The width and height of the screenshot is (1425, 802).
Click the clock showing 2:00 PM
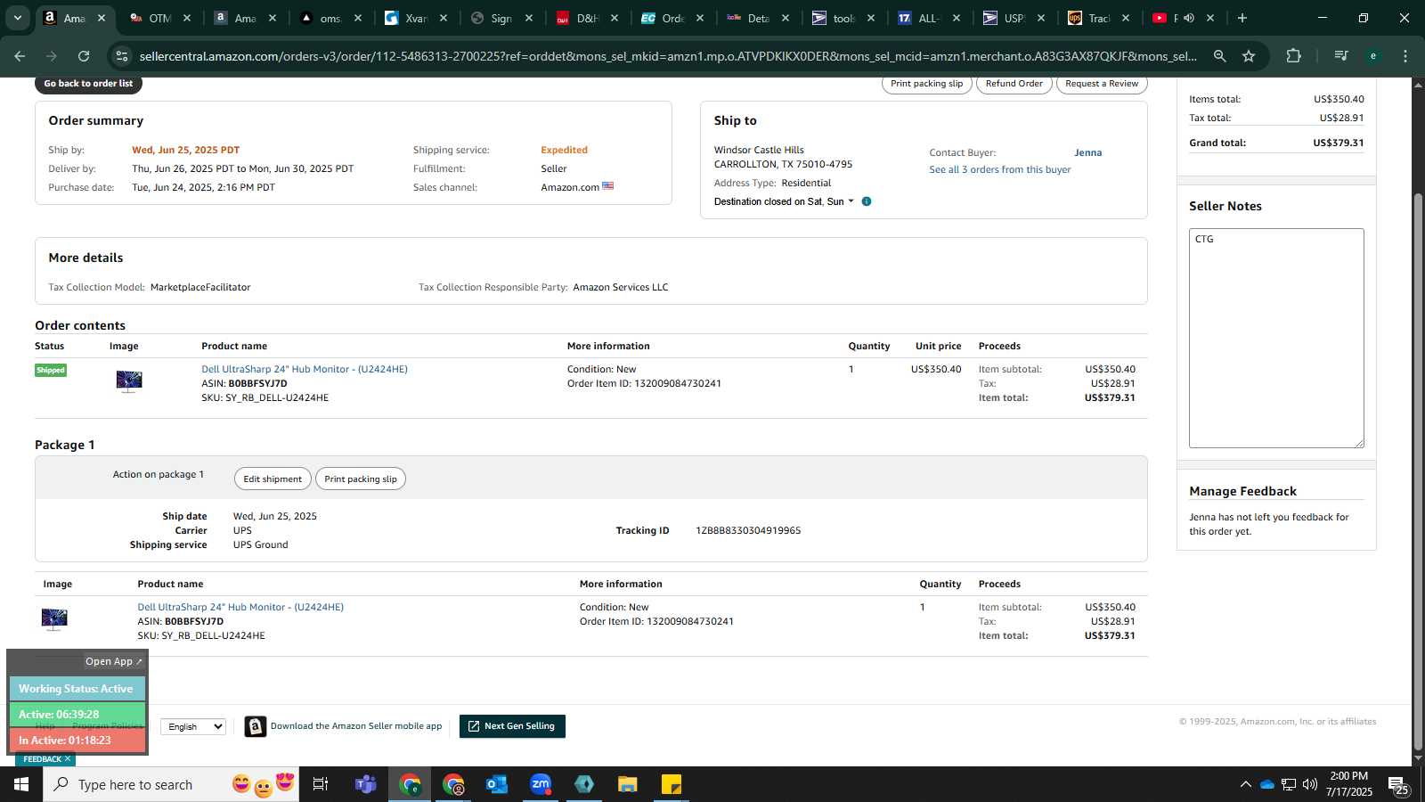point(1348,776)
